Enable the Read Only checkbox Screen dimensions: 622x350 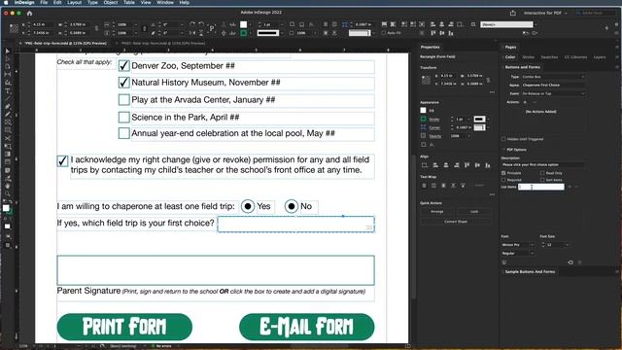coord(542,173)
